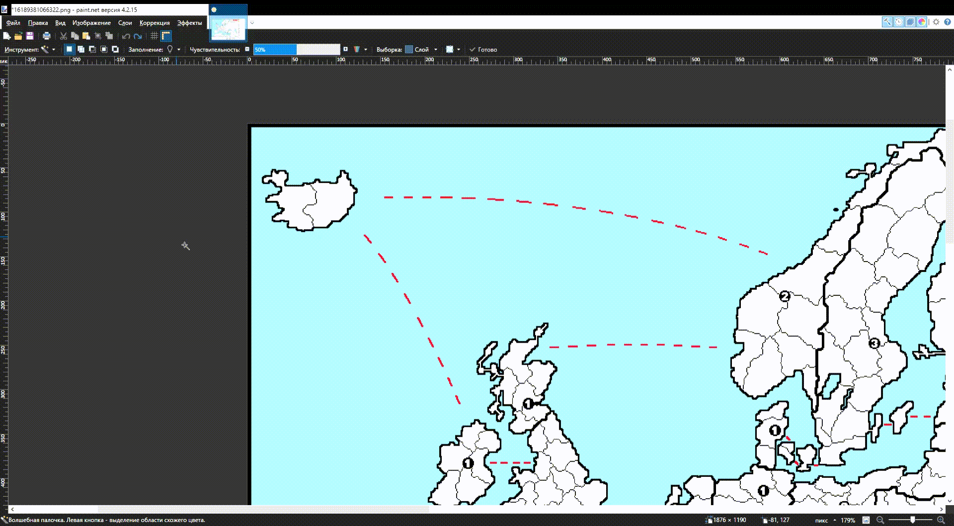Click the horizontal scrollbar thumb
Viewport: 954px width, 526px height.
pos(263,509)
